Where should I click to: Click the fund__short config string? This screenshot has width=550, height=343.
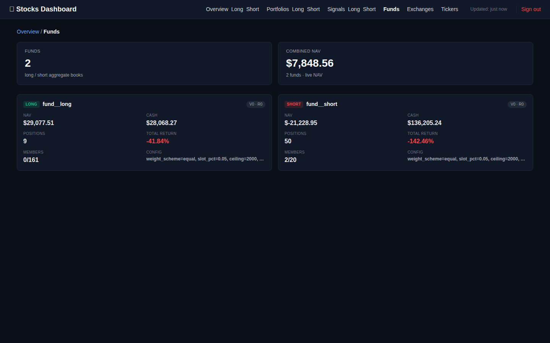[466, 159]
